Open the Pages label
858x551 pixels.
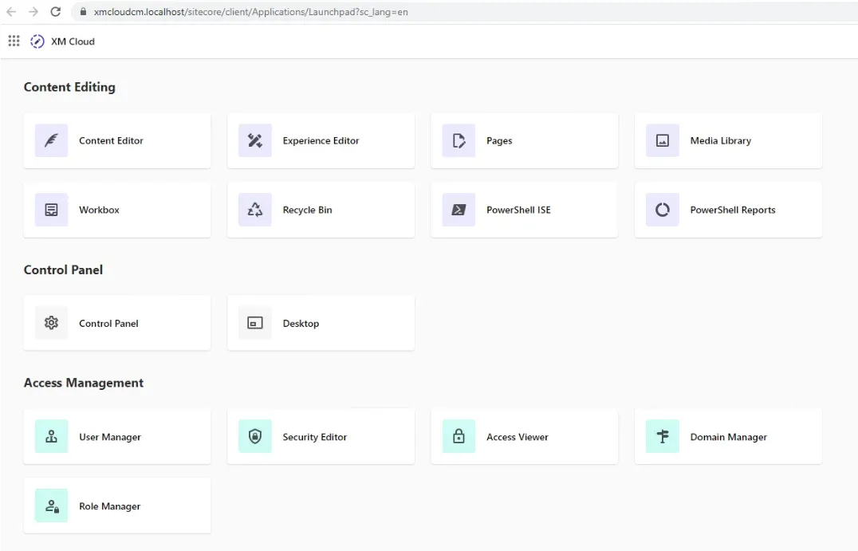click(499, 140)
